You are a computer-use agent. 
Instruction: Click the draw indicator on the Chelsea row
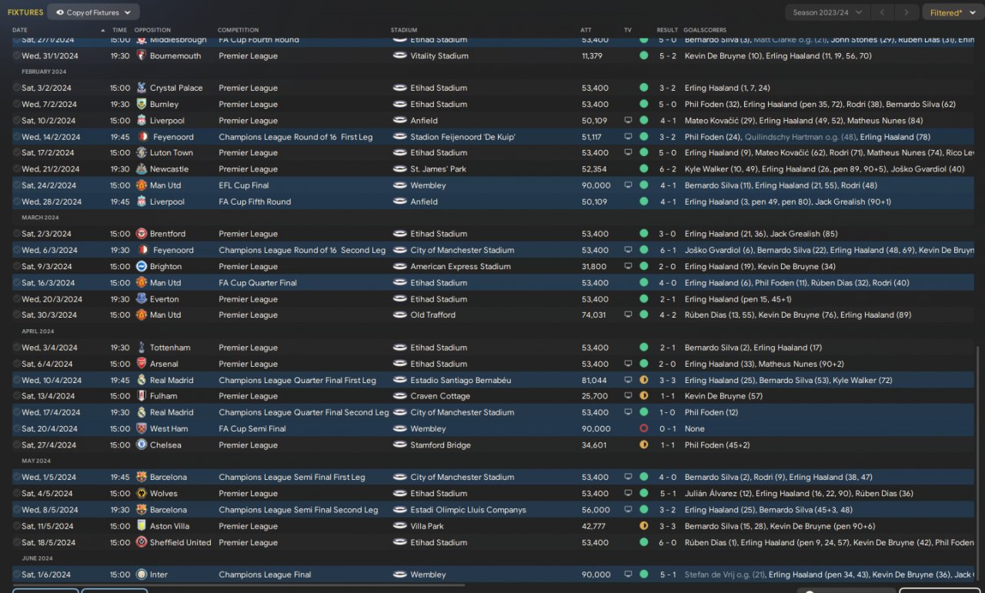pyautogui.click(x=643, y=445)
